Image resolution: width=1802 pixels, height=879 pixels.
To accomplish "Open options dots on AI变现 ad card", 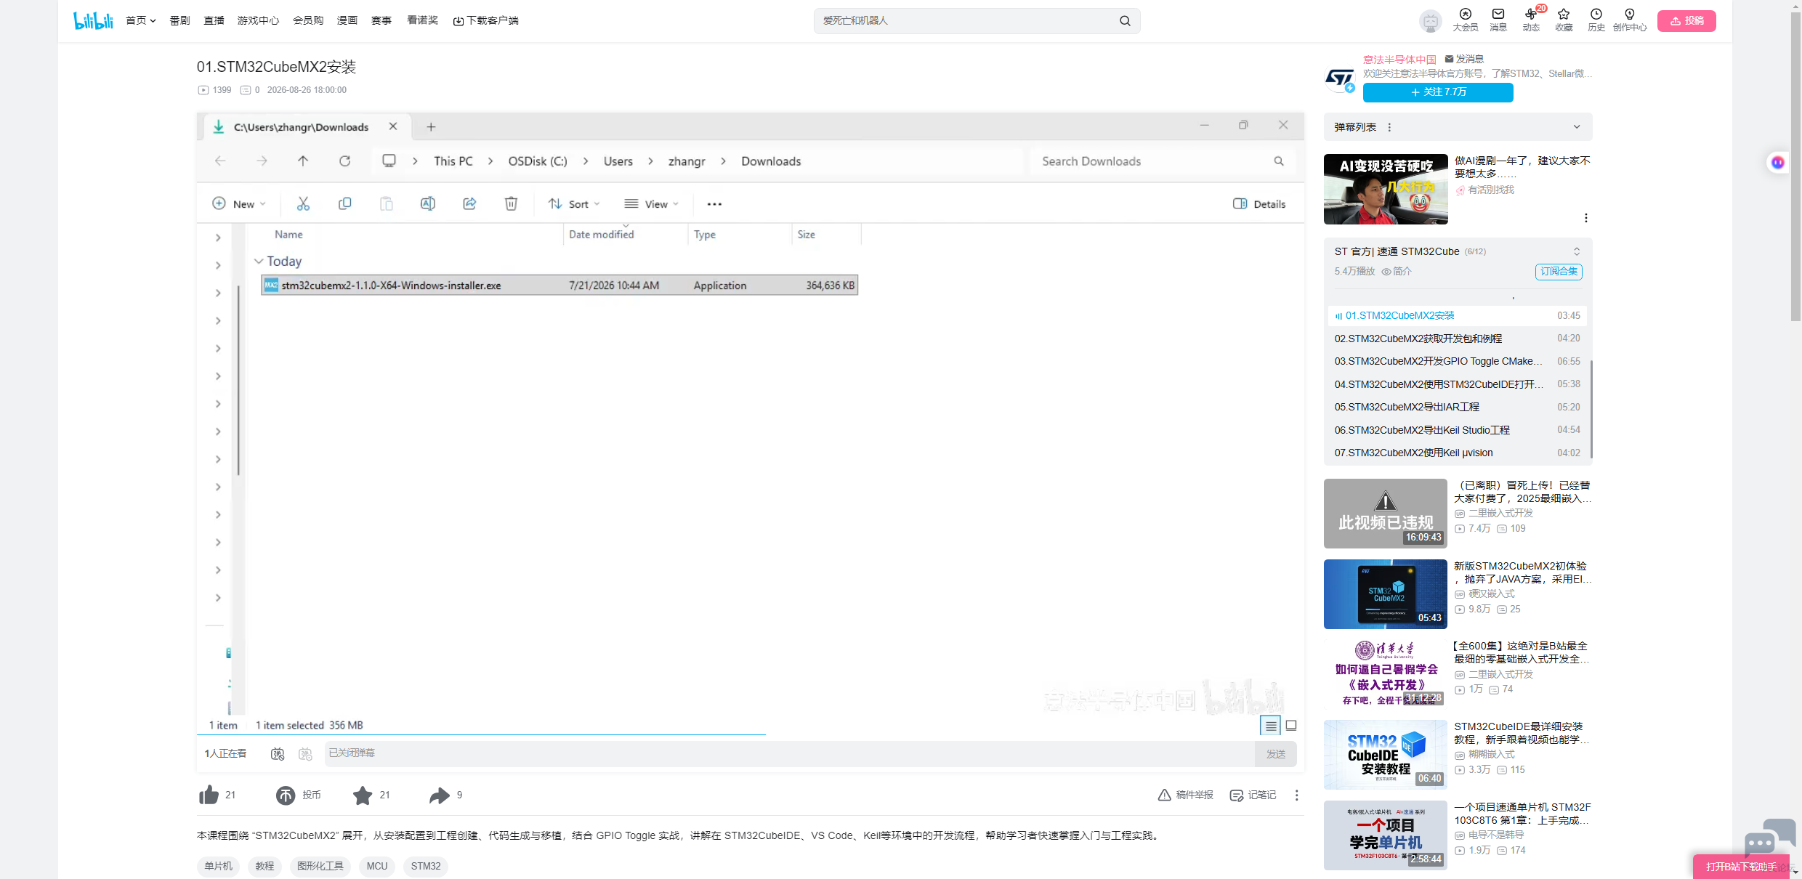I will [x=1585, y=218].
